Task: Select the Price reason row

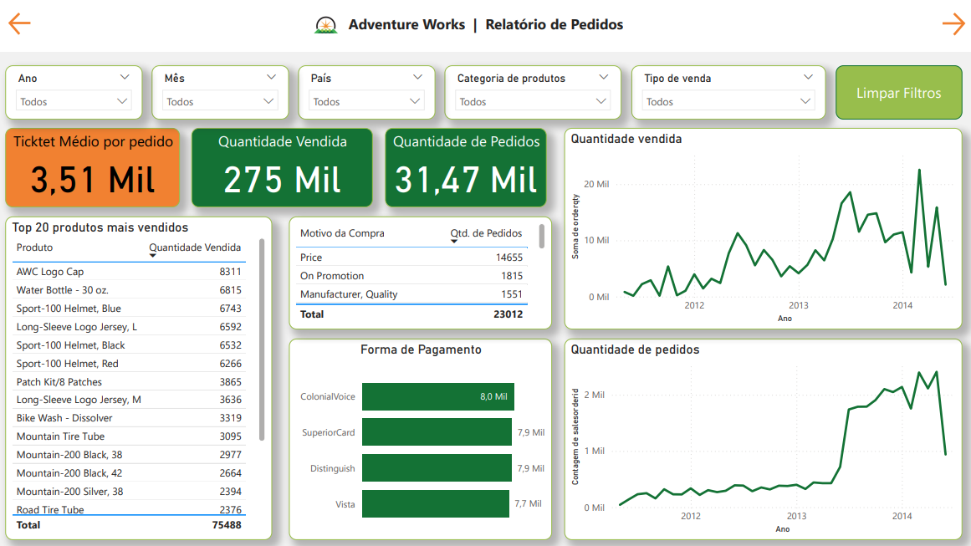Action: [x=411, y=258]
